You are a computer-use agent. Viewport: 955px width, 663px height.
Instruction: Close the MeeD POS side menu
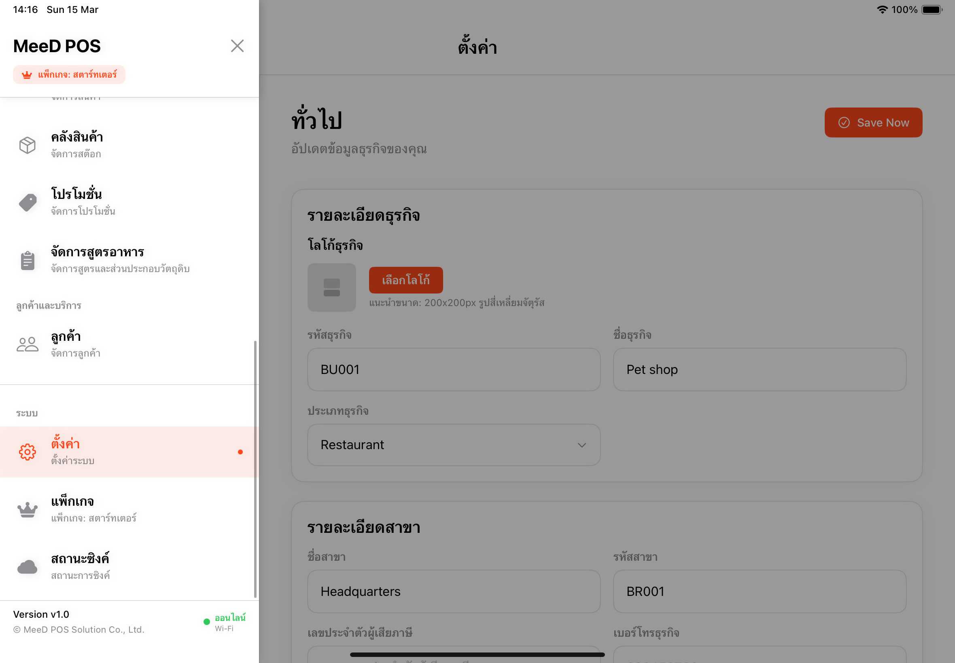click(237, 46)
